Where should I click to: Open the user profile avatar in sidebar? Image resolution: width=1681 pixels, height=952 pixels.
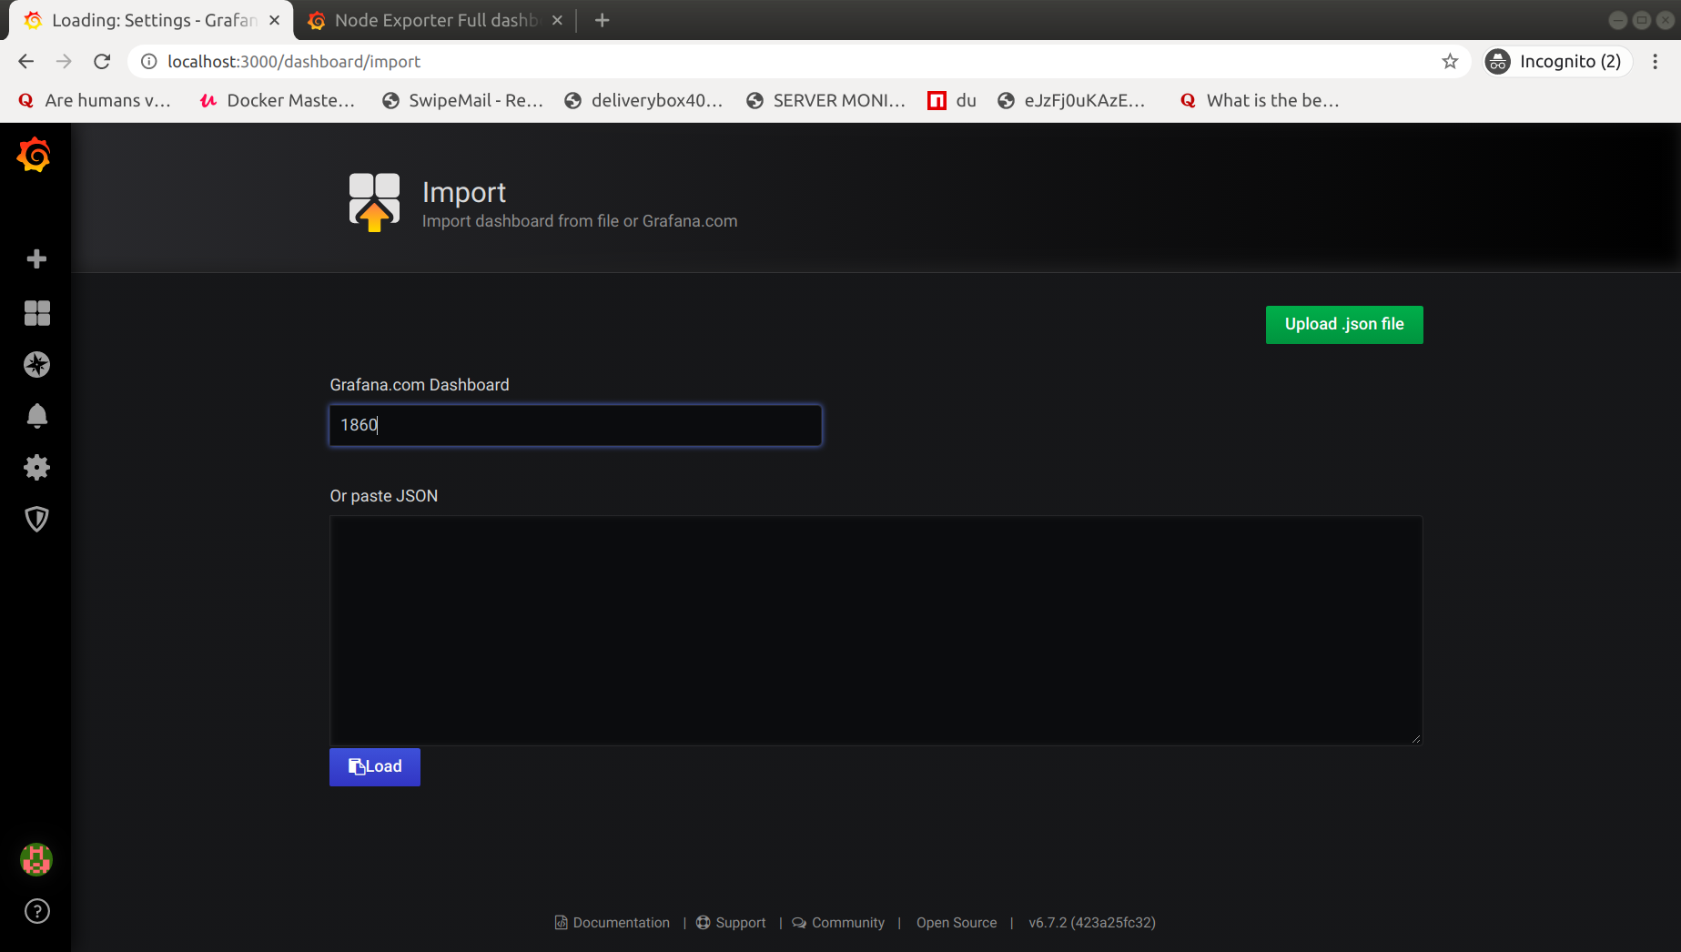coord(36,859)
